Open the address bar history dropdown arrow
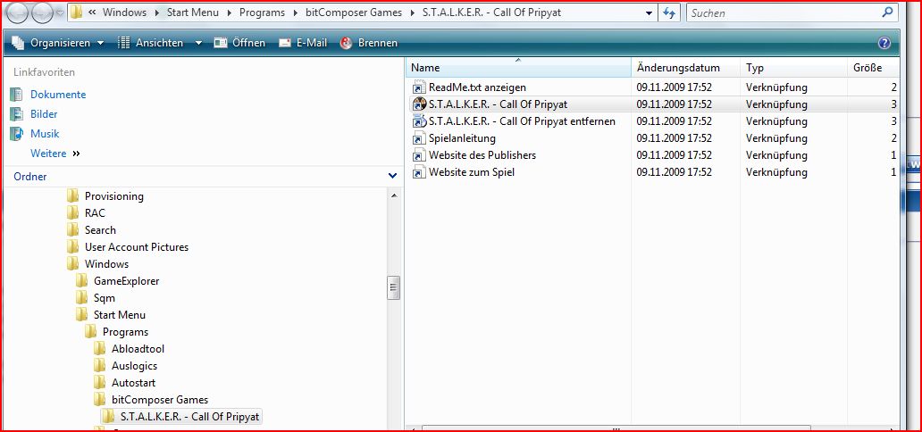Image resolution: width=922 pixels, height=432 pixels. tap(649, 12)
